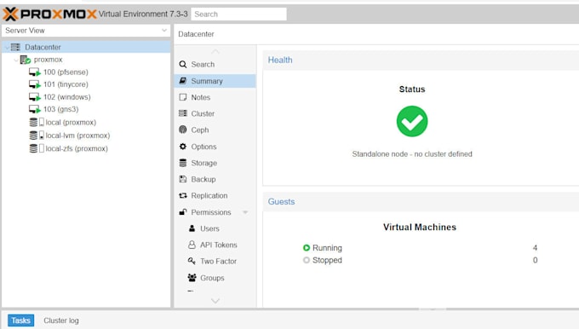Click the magnifier icon beside Search menu
The height and width of the screenshot is (329, 579).
click(x=183, y=64)
